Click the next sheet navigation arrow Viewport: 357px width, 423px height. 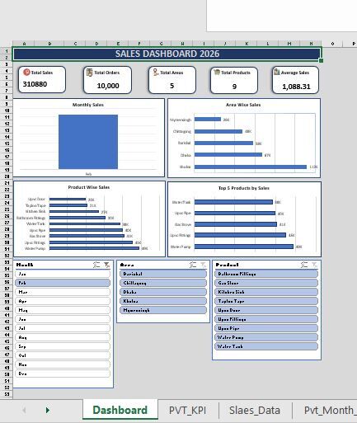48,410
